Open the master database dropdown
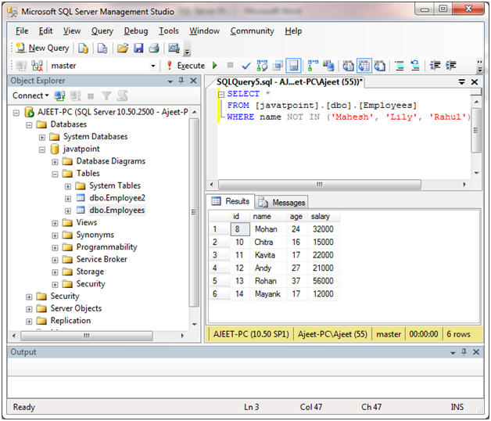This screenshot has height=421, width=491. tap(153, 66)
